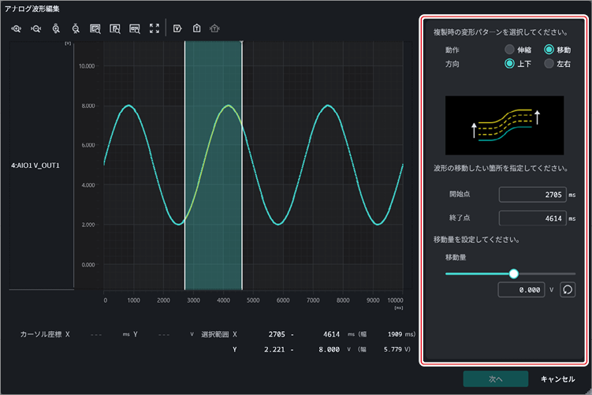Click the fit-to-full-view arrows icon

coord(155,28)
